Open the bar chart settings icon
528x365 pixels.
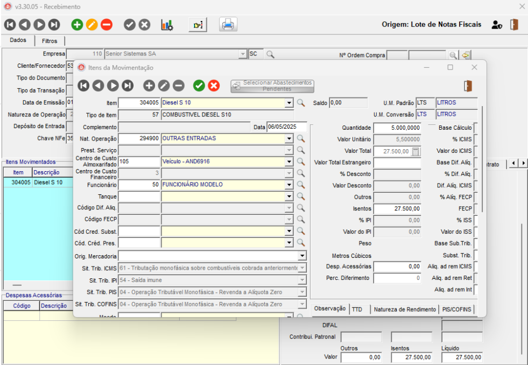click(x=167, y=25)
